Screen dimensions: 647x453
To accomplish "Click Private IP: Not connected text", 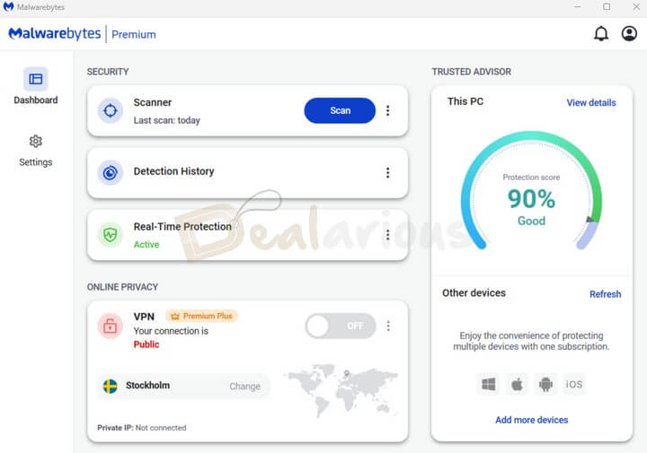I will [x=142, y=428].
